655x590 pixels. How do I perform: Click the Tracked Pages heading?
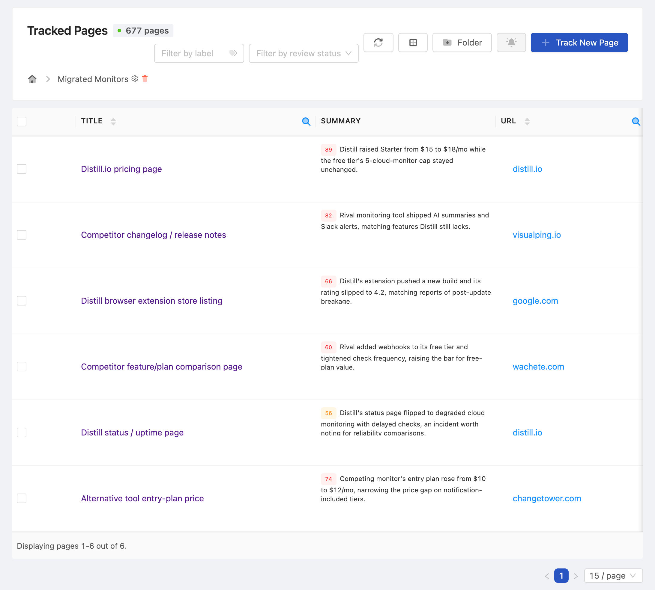click(67, 31)
